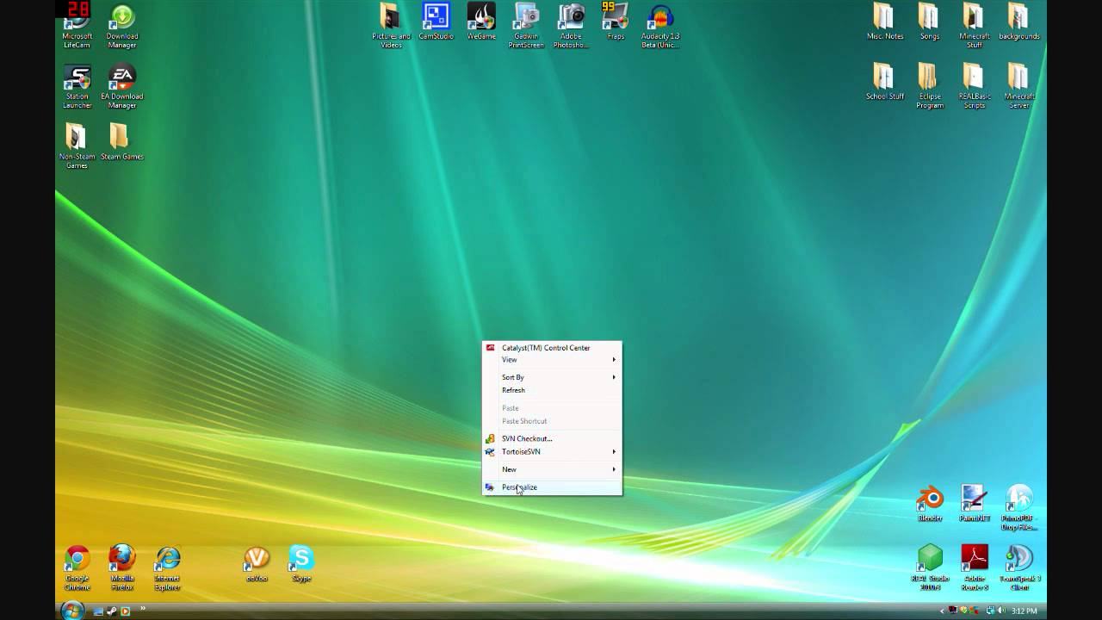
Task: Select the backgrounds folder
Action: tap(1019, 22)
